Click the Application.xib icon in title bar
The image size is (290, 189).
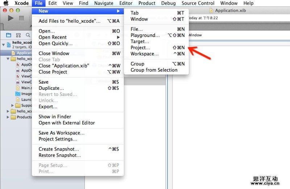pyautogui.click(x=211, y=10)
